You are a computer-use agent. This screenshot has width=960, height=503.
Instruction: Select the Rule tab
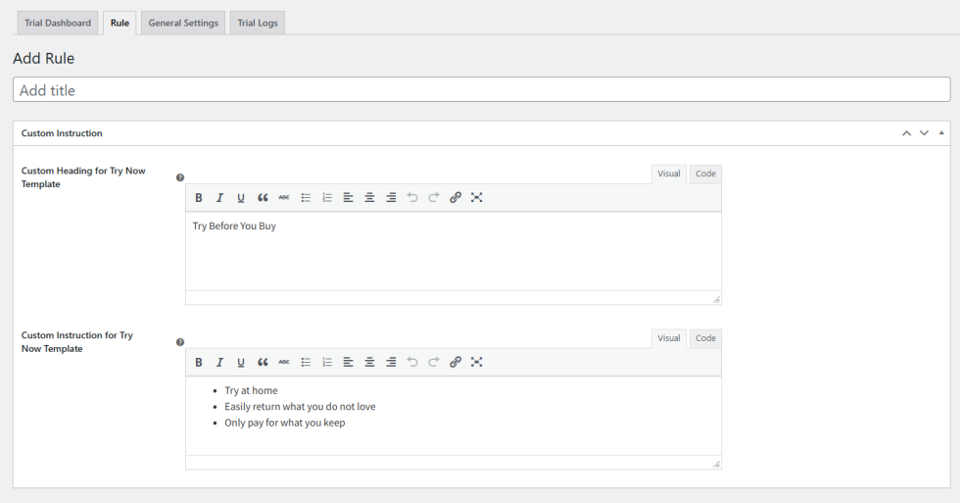[x=120, y=23]
